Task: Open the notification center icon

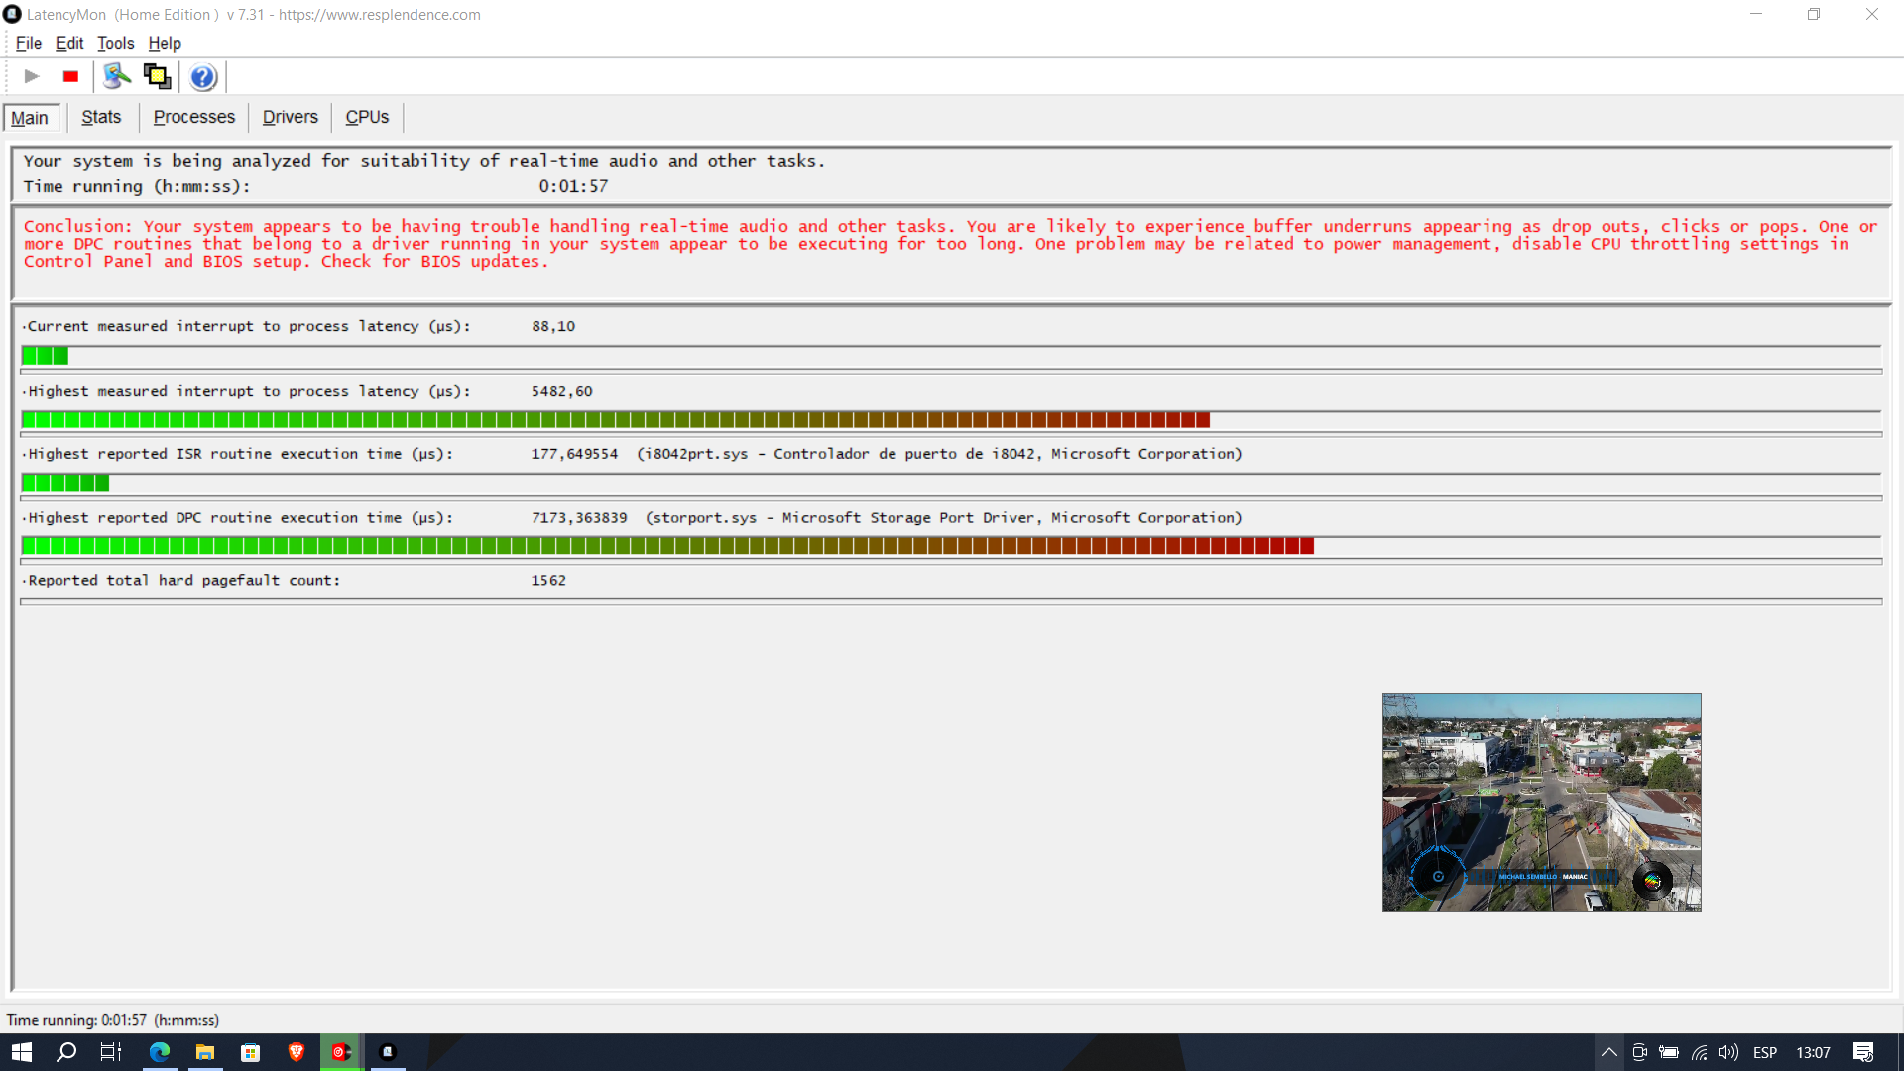Action: point(1863,1052)
